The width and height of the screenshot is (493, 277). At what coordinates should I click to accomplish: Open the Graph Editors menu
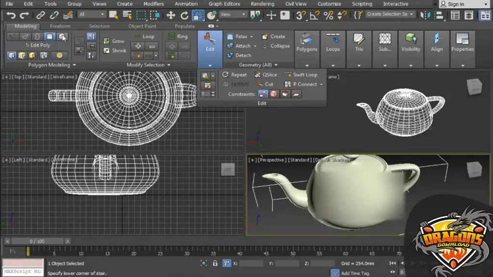point(224,4)
